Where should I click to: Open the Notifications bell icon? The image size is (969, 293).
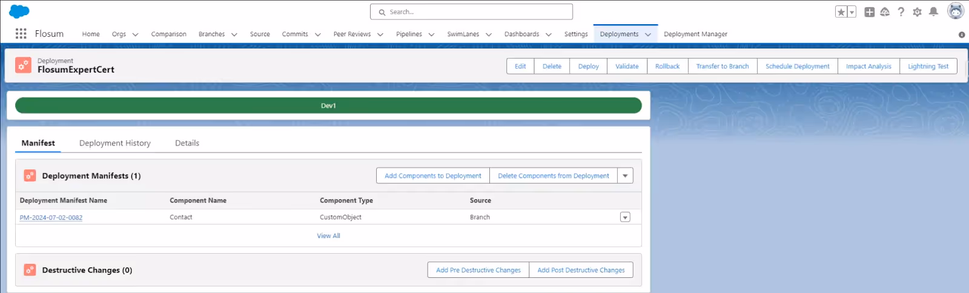[934, 12]
